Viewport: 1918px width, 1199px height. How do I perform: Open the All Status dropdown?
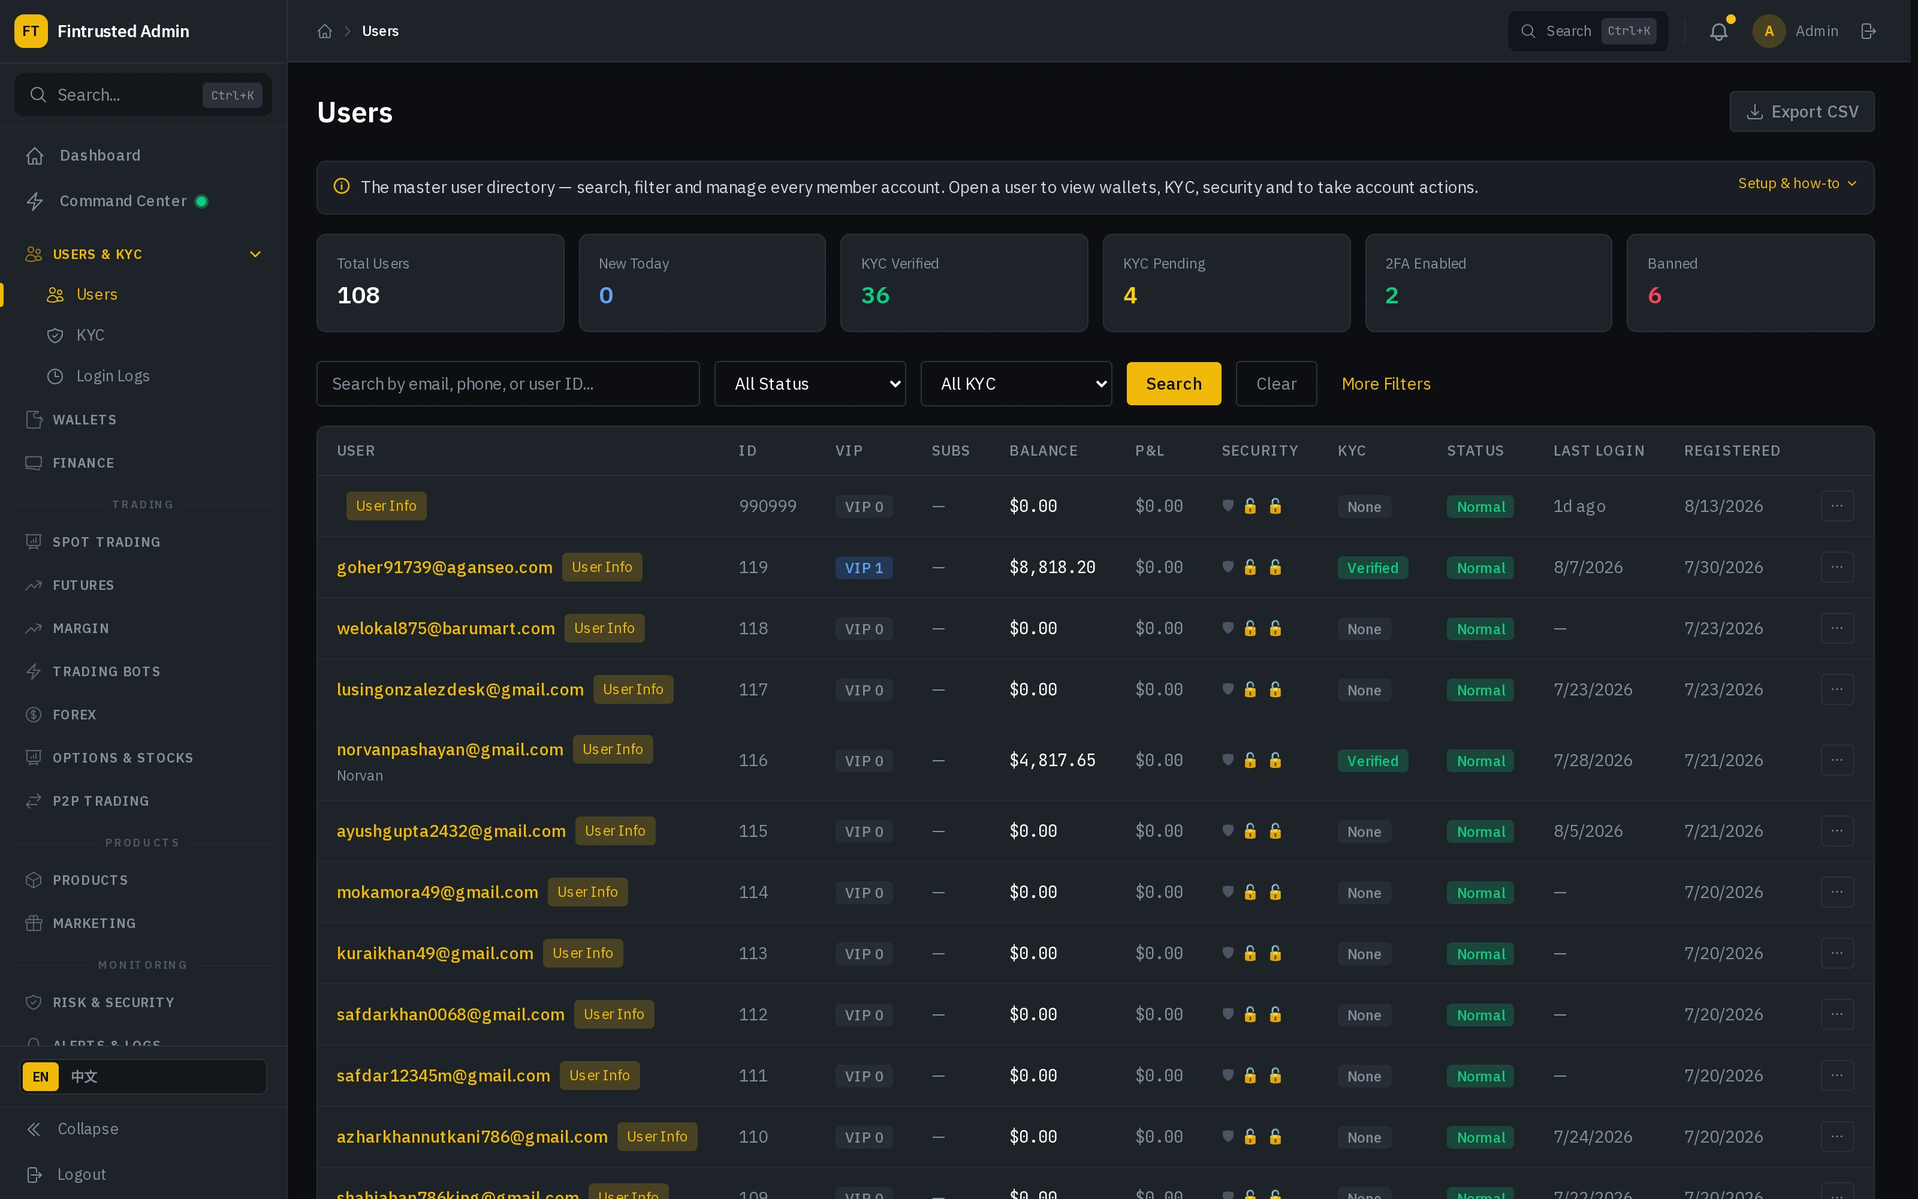pos(809,384)
